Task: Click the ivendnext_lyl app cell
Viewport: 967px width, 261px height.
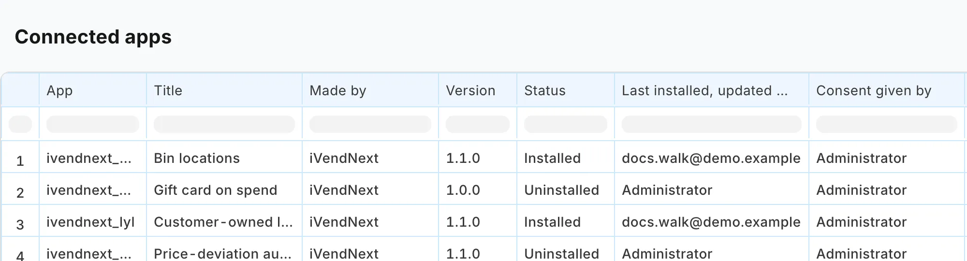Action: pyautogui.click(x=92, y=222)
